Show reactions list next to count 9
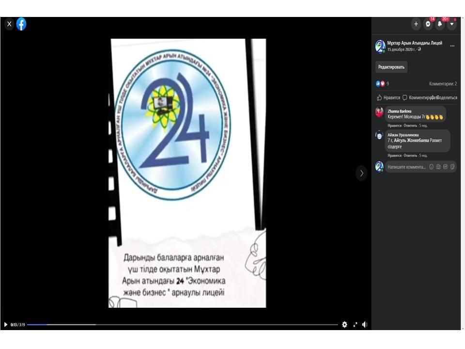 coord(381,83)
